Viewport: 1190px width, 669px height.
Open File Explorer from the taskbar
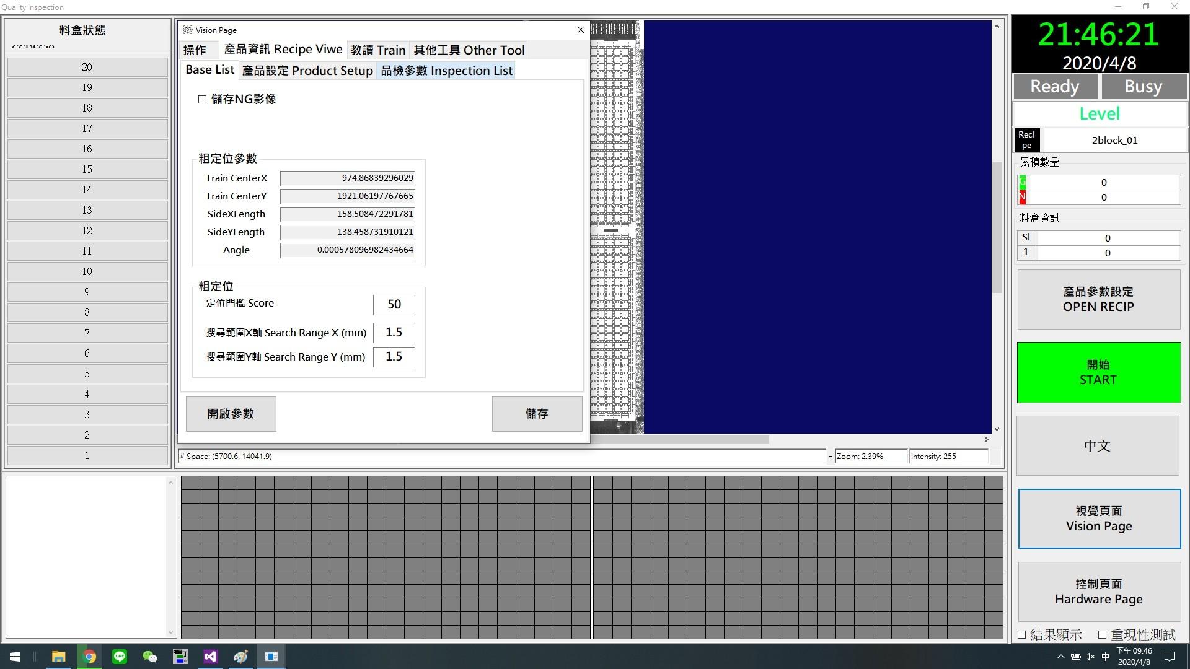click(58, 657)
